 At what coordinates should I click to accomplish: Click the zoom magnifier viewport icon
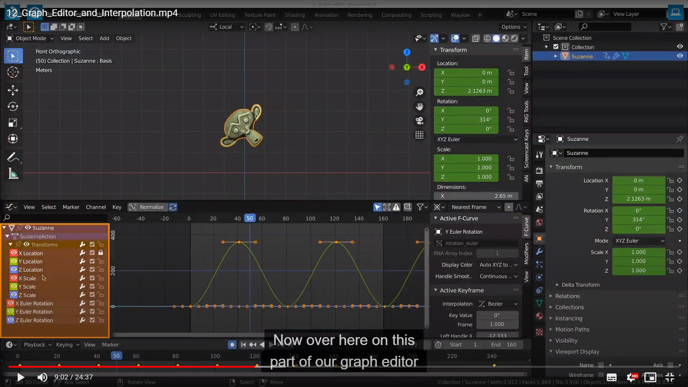point(419,92)
